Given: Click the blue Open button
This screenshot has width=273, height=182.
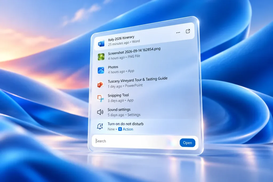Looking at the screenshot, I should (x=187, y=143).
